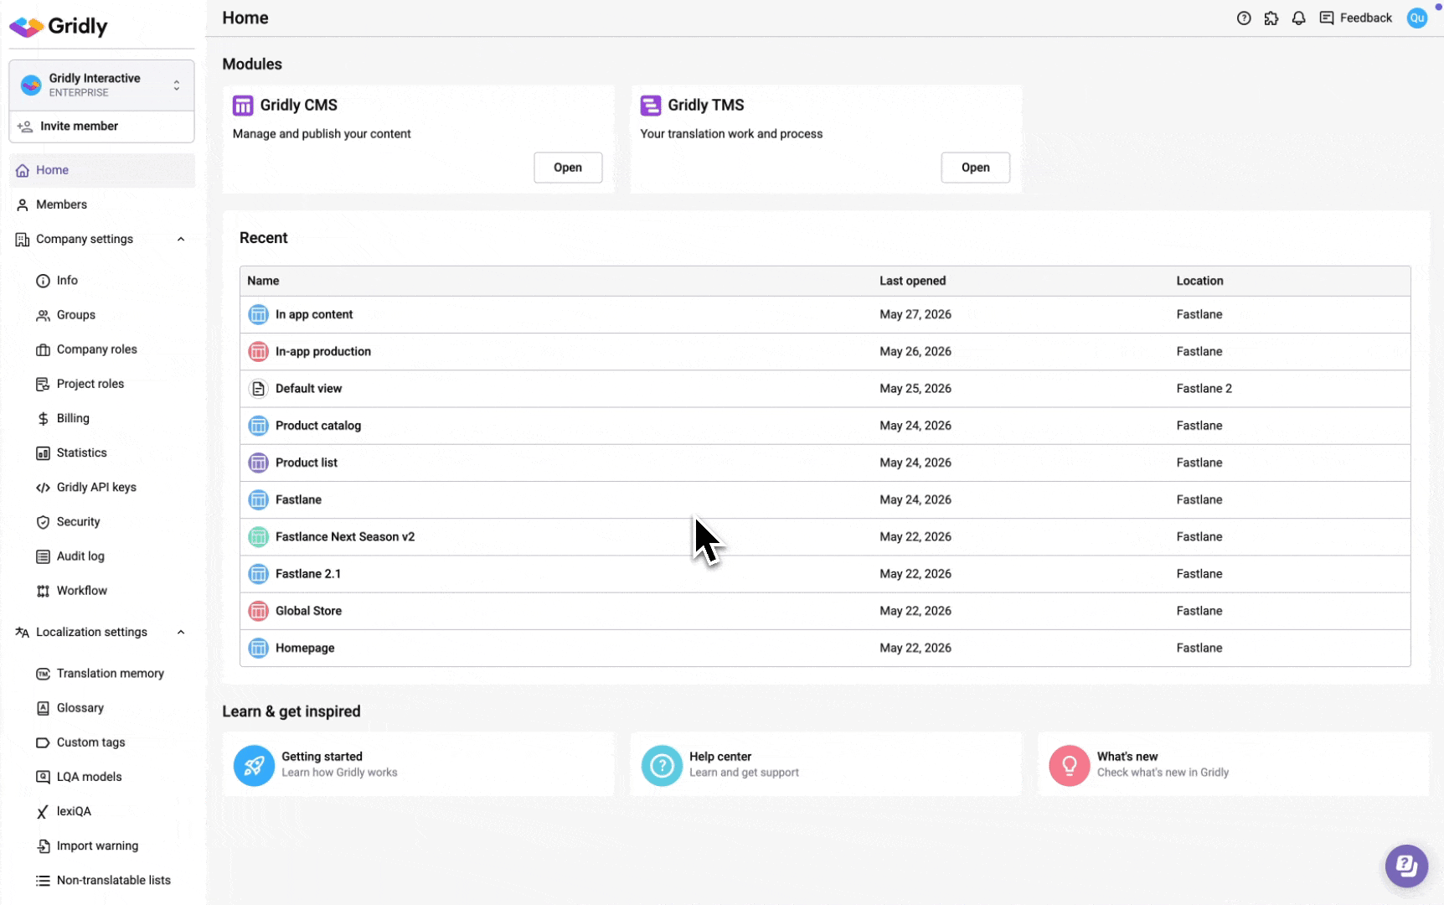The image size is (1444, 905).
Task: Collapse the Company settings section
Action: click(x=181, y=240)
